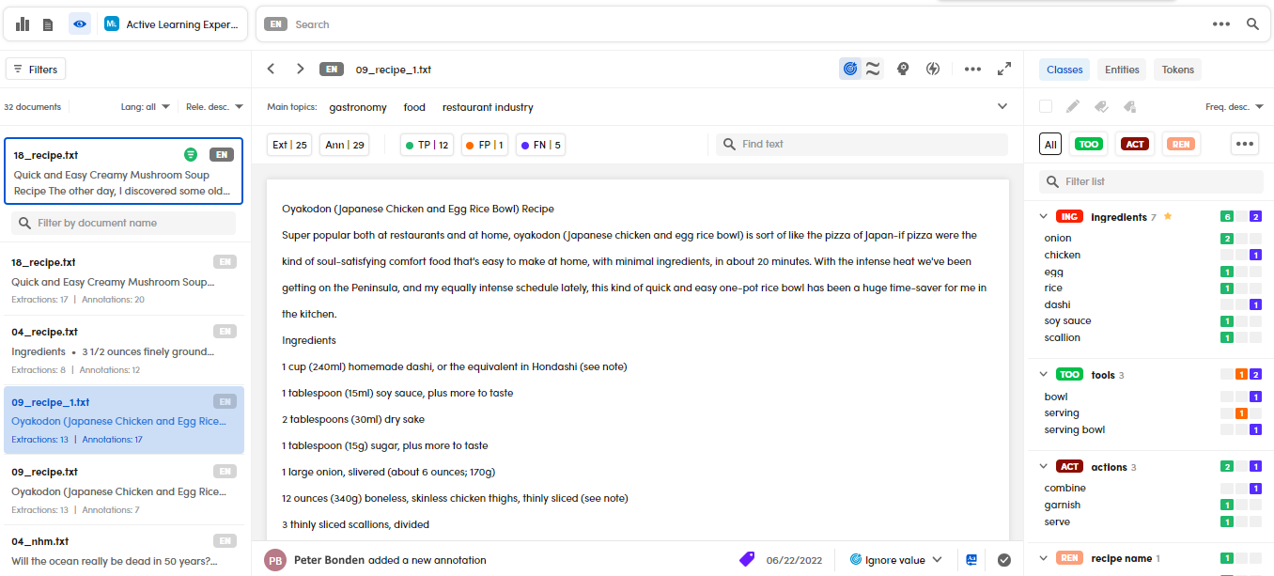
Task: Toggle the eye preview mode icon
Action: click(x=80, y=24)
